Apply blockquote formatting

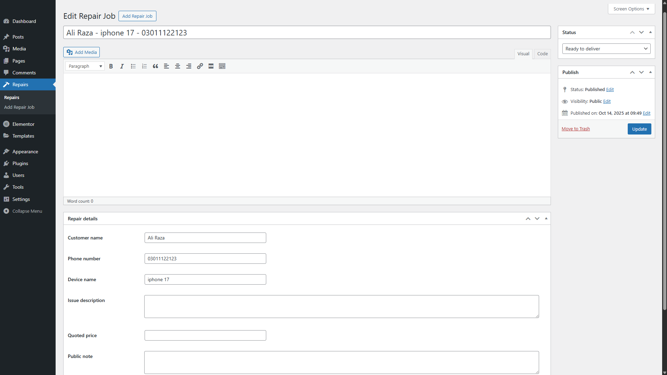coord(155,66)
